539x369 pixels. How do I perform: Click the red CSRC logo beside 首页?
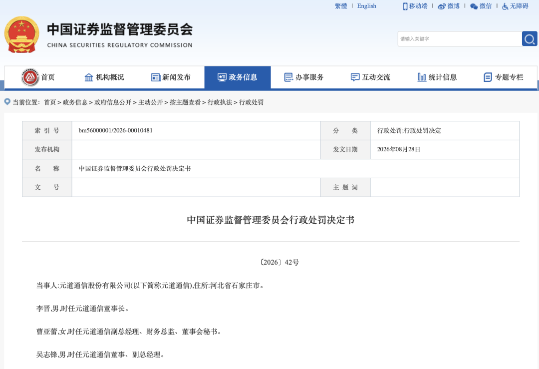click(30, 77)
